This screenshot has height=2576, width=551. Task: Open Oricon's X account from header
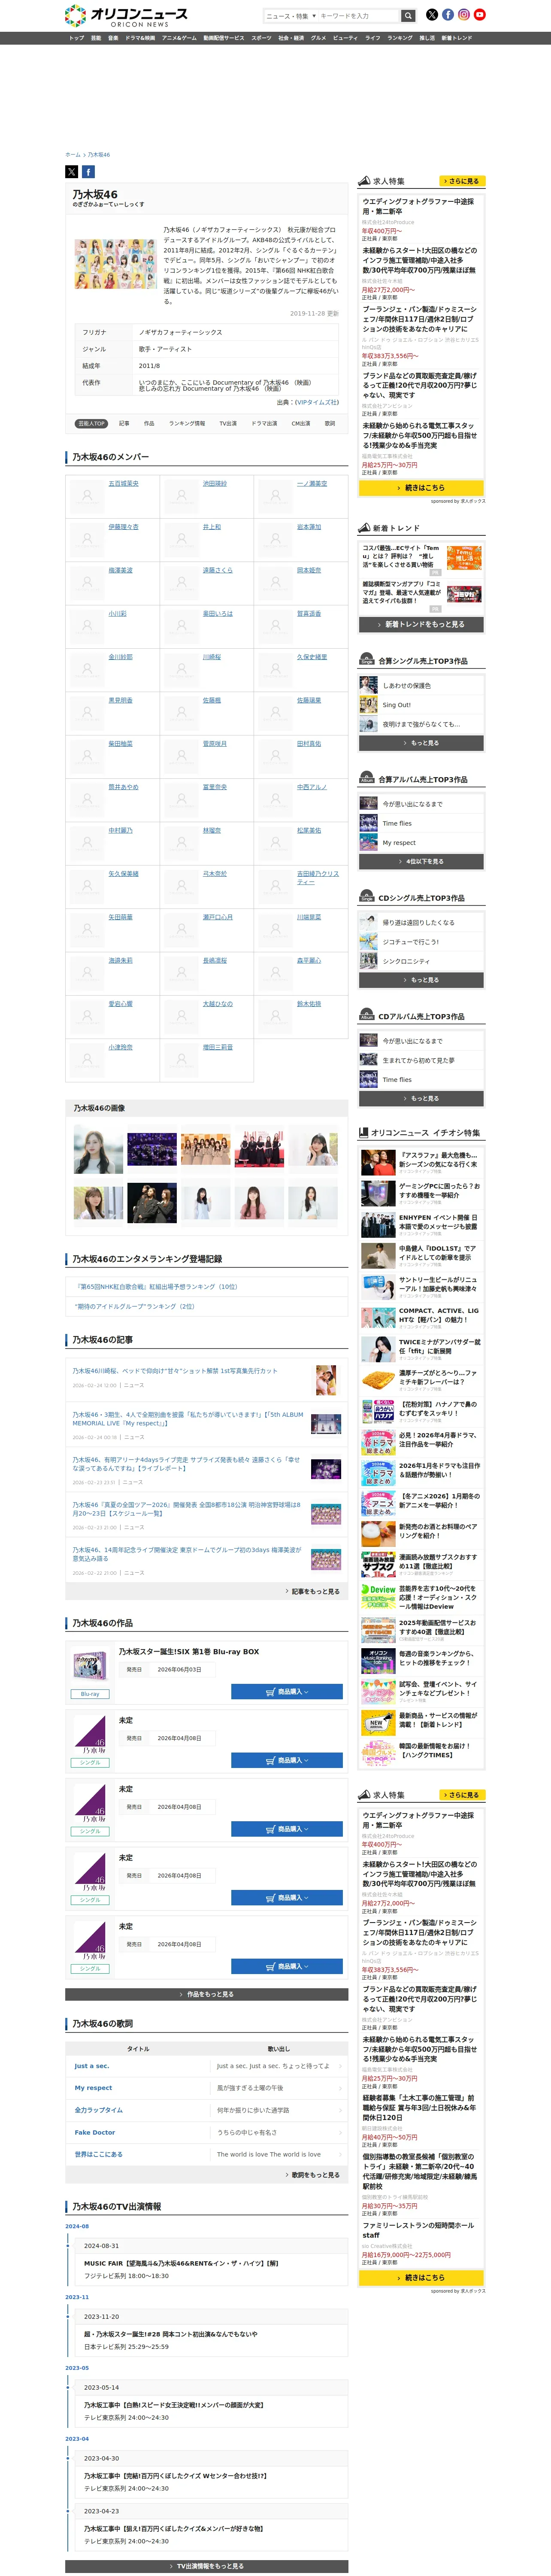pos(432,15)
